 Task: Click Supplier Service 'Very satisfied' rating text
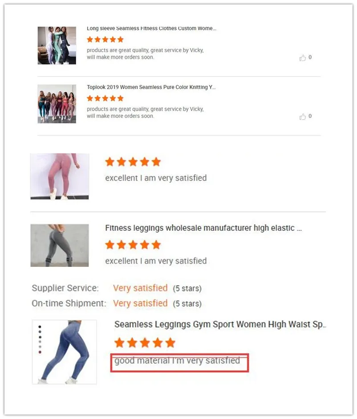[140, 288]
